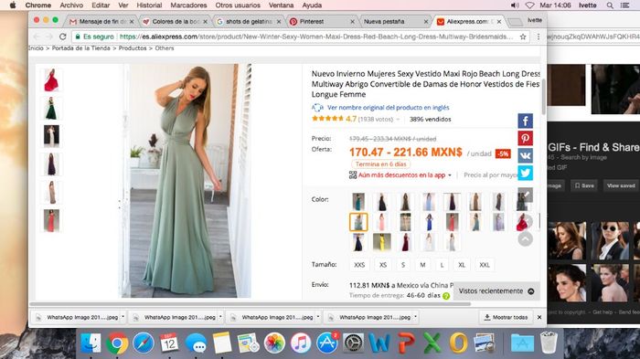Select size M
Screen dimensions: 640x359
coord(422,265)
